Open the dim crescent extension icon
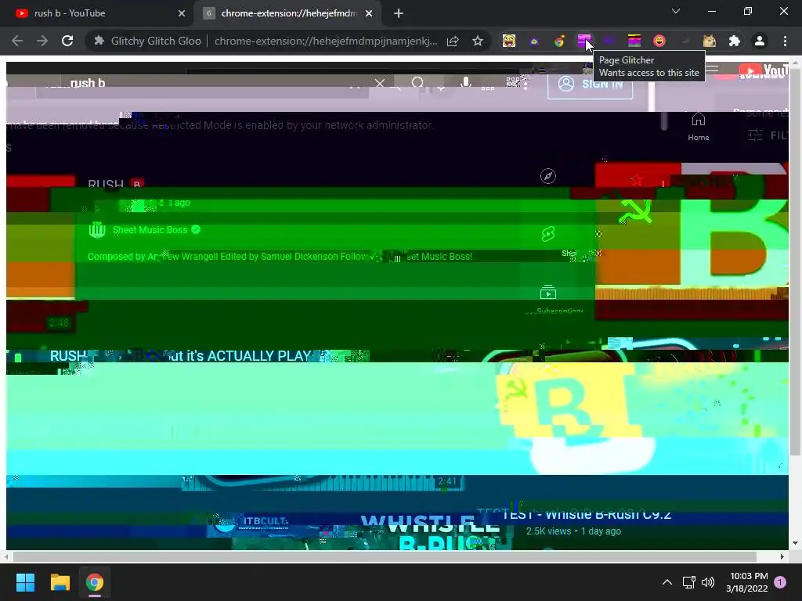This screenshot has width=802, height=601. pos(685,41)
